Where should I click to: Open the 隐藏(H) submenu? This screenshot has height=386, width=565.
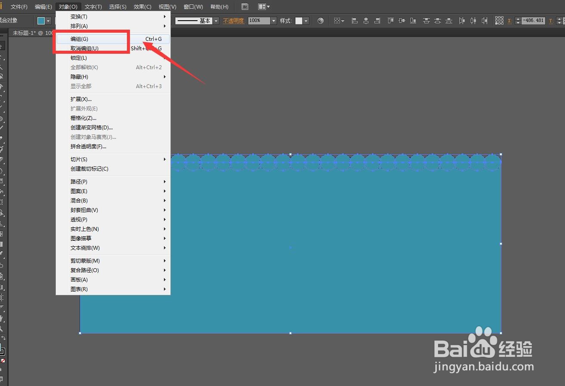(113, 77)
